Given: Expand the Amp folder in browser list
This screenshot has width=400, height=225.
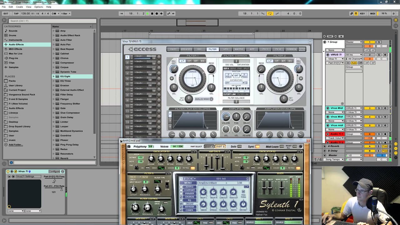Looking at the screenshot, I should click(53, 31).
